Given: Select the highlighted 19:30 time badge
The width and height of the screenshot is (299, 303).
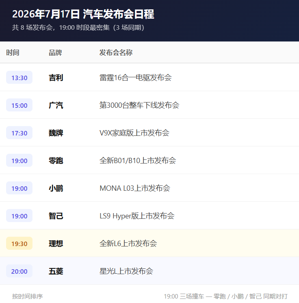Looking at the screenshot, I should pos(19,243).
